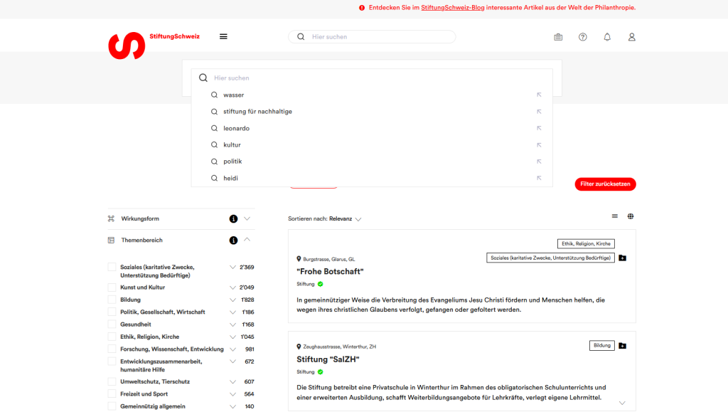Open notifications bell icon
Image resolution: width=728 pixels, height=417 pixels.
pyautogui.click(x=607, y=37)
